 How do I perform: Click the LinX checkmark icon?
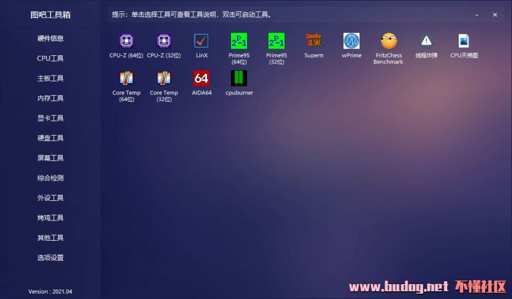click(x=201, y=41)
